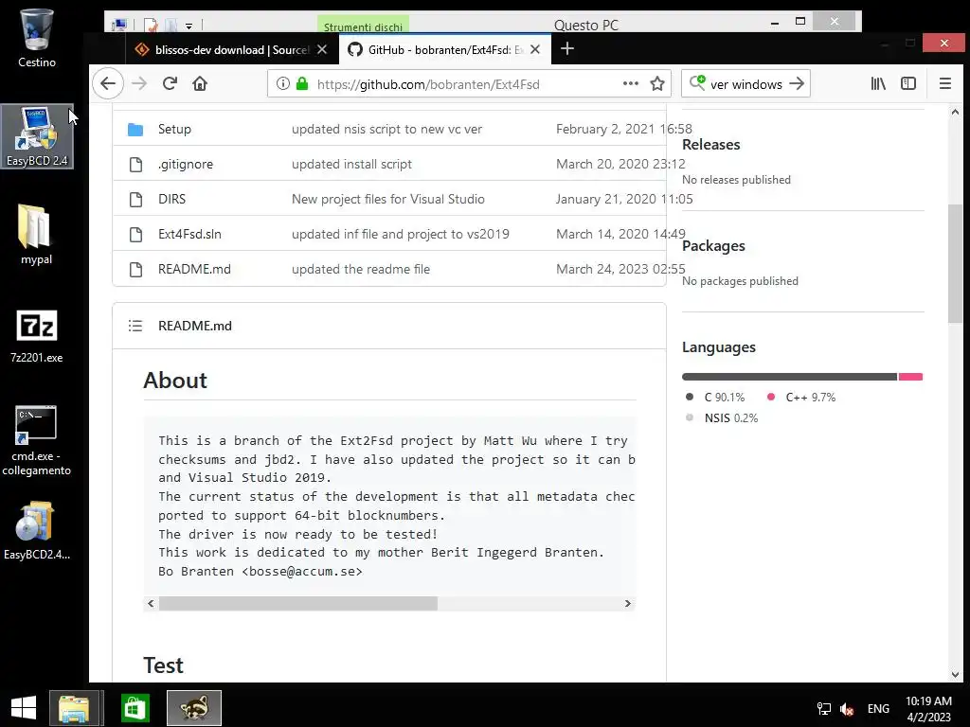Click the page scroll-up arrow
This screenshot has height=727, width=970.
955,112
